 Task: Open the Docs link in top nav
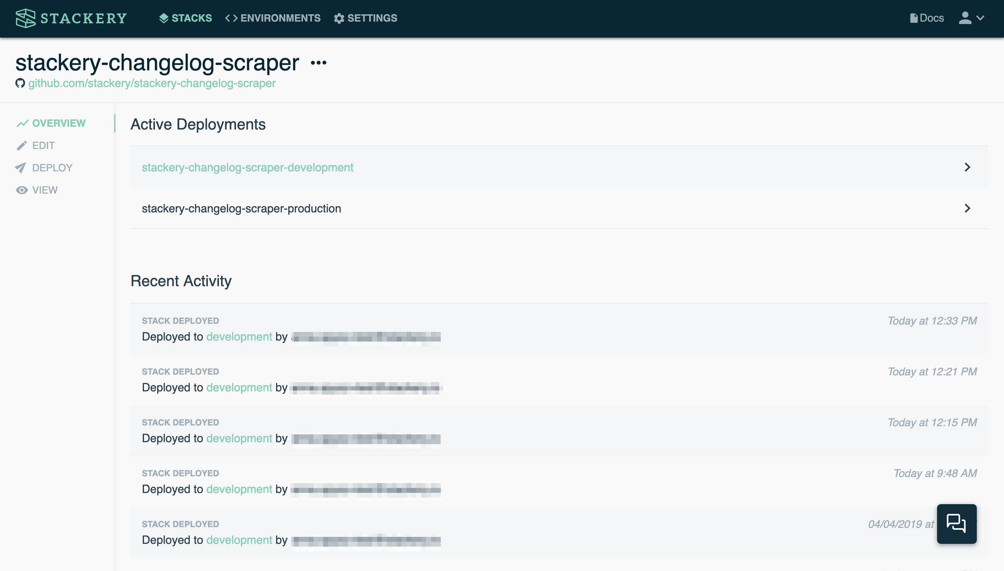pyautogui.click(x=927, y=18)
